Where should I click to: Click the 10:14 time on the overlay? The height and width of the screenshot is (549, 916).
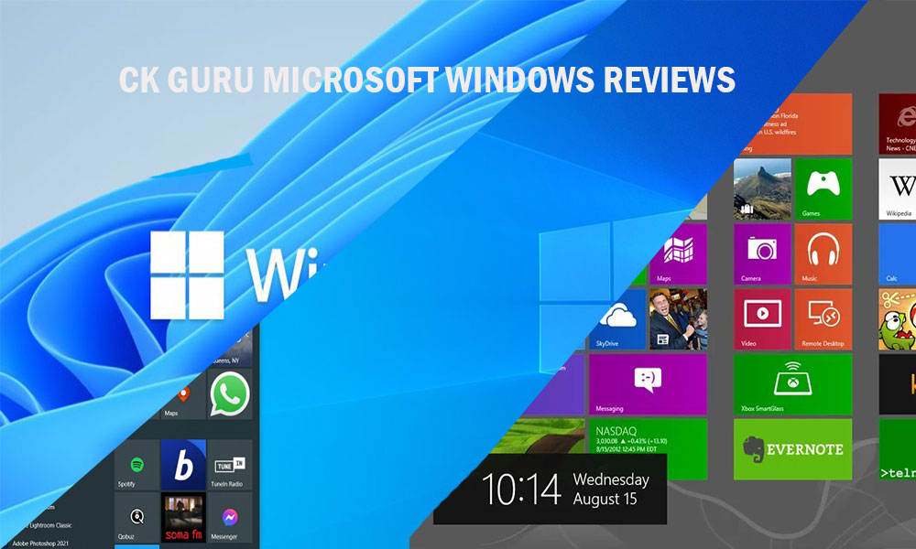click(x=521, y=490)
